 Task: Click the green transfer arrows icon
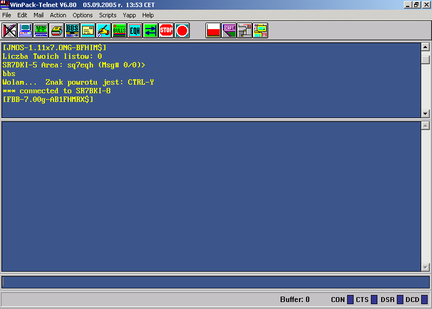point(151,30)
